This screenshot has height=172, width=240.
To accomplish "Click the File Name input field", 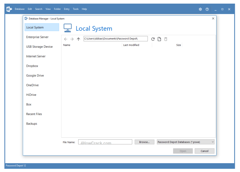I will click(x=105, y=142).
